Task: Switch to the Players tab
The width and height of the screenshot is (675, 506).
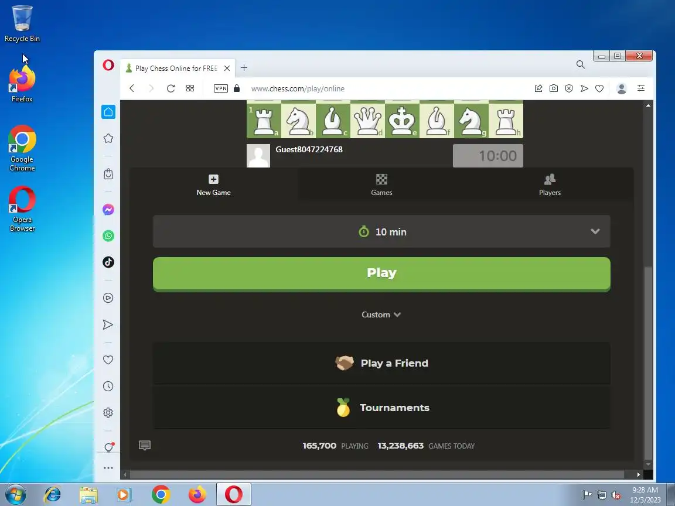Action: point(550,185)
